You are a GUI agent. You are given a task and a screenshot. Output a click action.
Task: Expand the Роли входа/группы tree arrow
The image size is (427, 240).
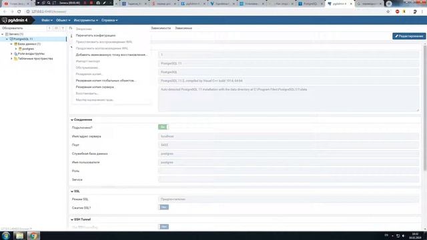[x=11, y=54]
